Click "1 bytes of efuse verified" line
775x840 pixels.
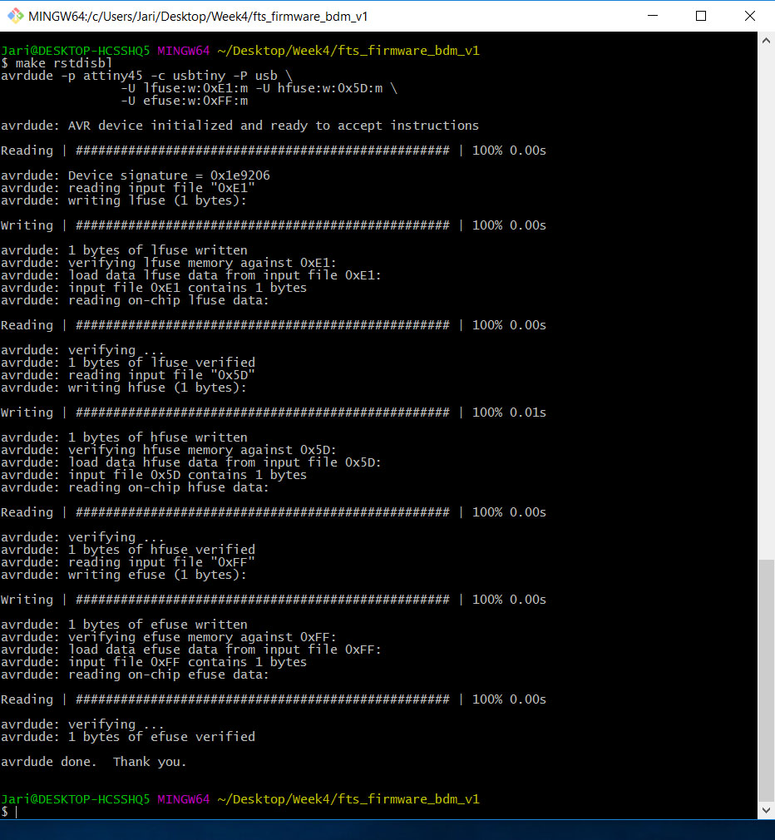128,737
